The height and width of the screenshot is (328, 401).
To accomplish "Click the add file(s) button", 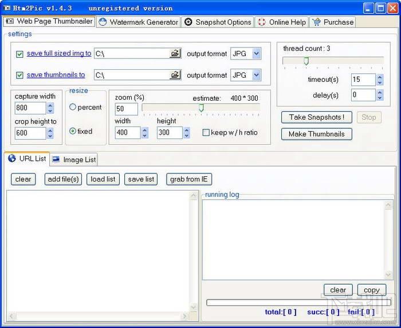I will [63, 179].
